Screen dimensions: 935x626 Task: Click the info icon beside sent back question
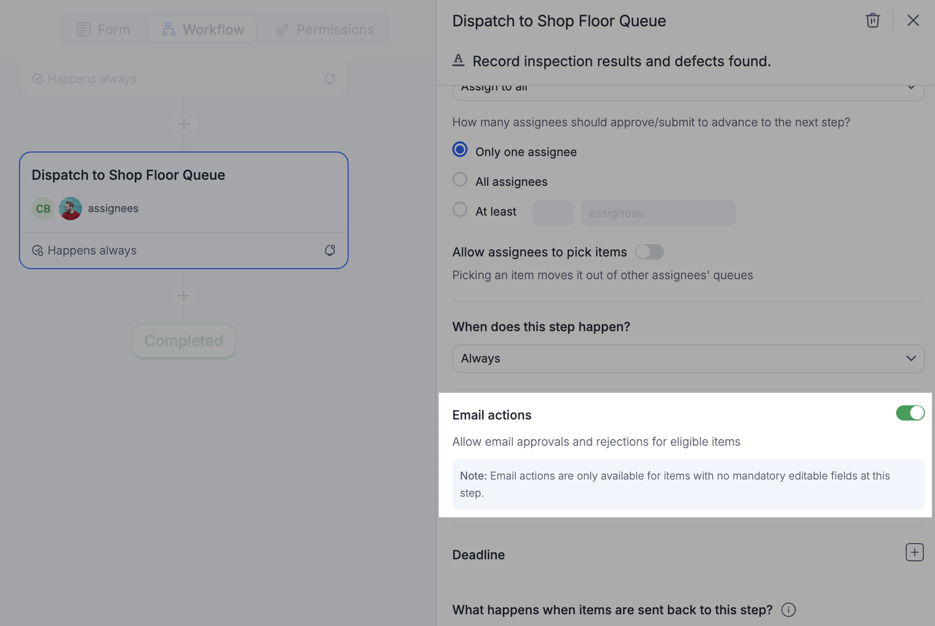pyautogui.click(x=788, y=610)
